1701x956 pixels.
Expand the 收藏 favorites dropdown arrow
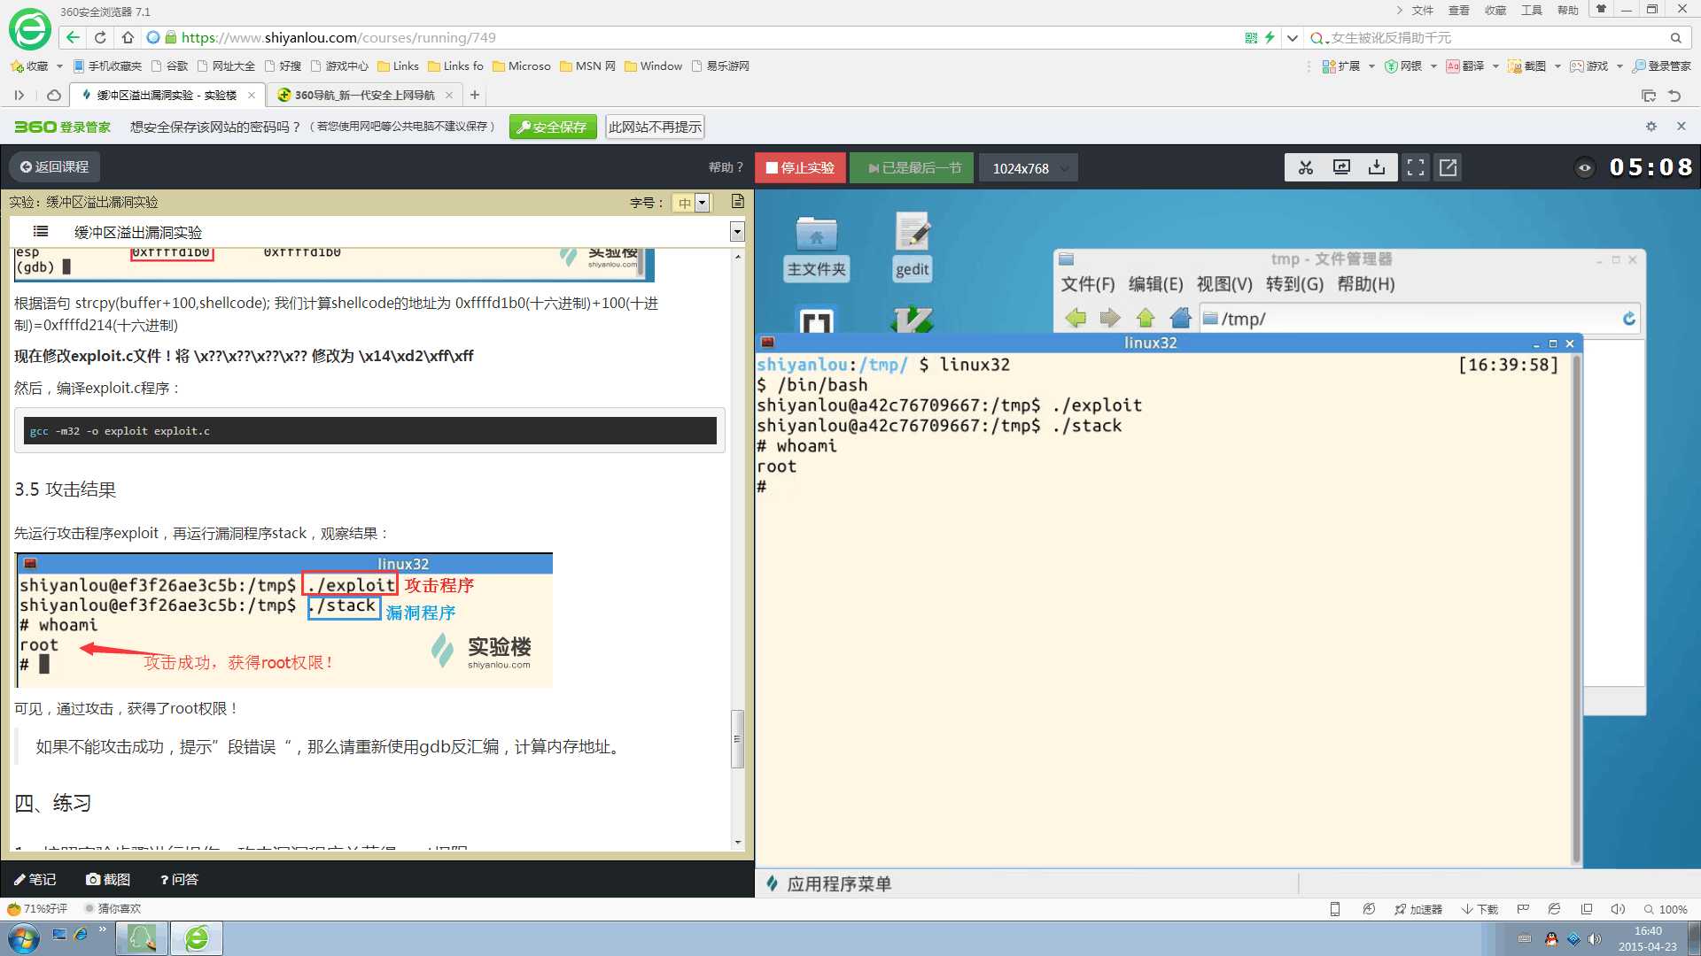click(59, 66)
